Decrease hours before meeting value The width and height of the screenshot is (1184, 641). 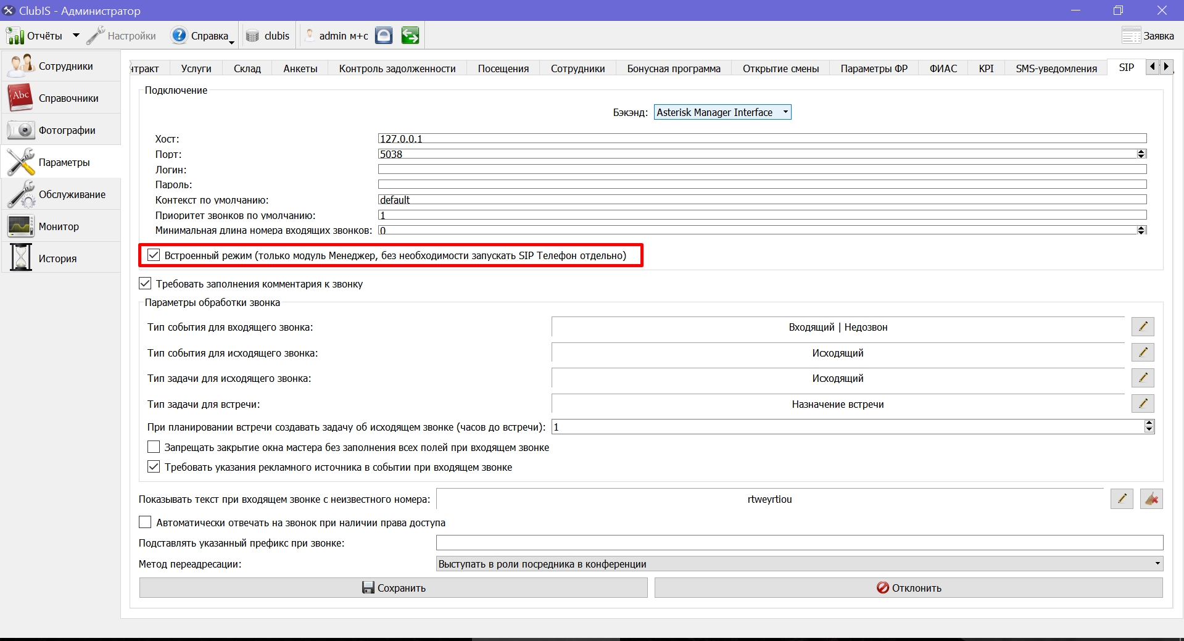pos(1149,429)
